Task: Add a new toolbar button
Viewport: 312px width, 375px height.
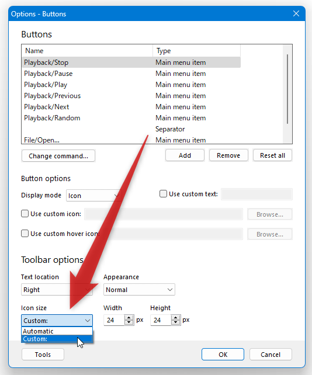Action: tap(185, 155)
